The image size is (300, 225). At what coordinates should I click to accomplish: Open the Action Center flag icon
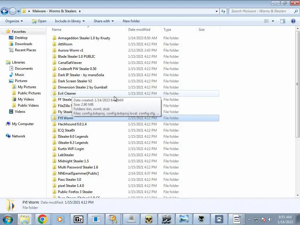point(263,219)
